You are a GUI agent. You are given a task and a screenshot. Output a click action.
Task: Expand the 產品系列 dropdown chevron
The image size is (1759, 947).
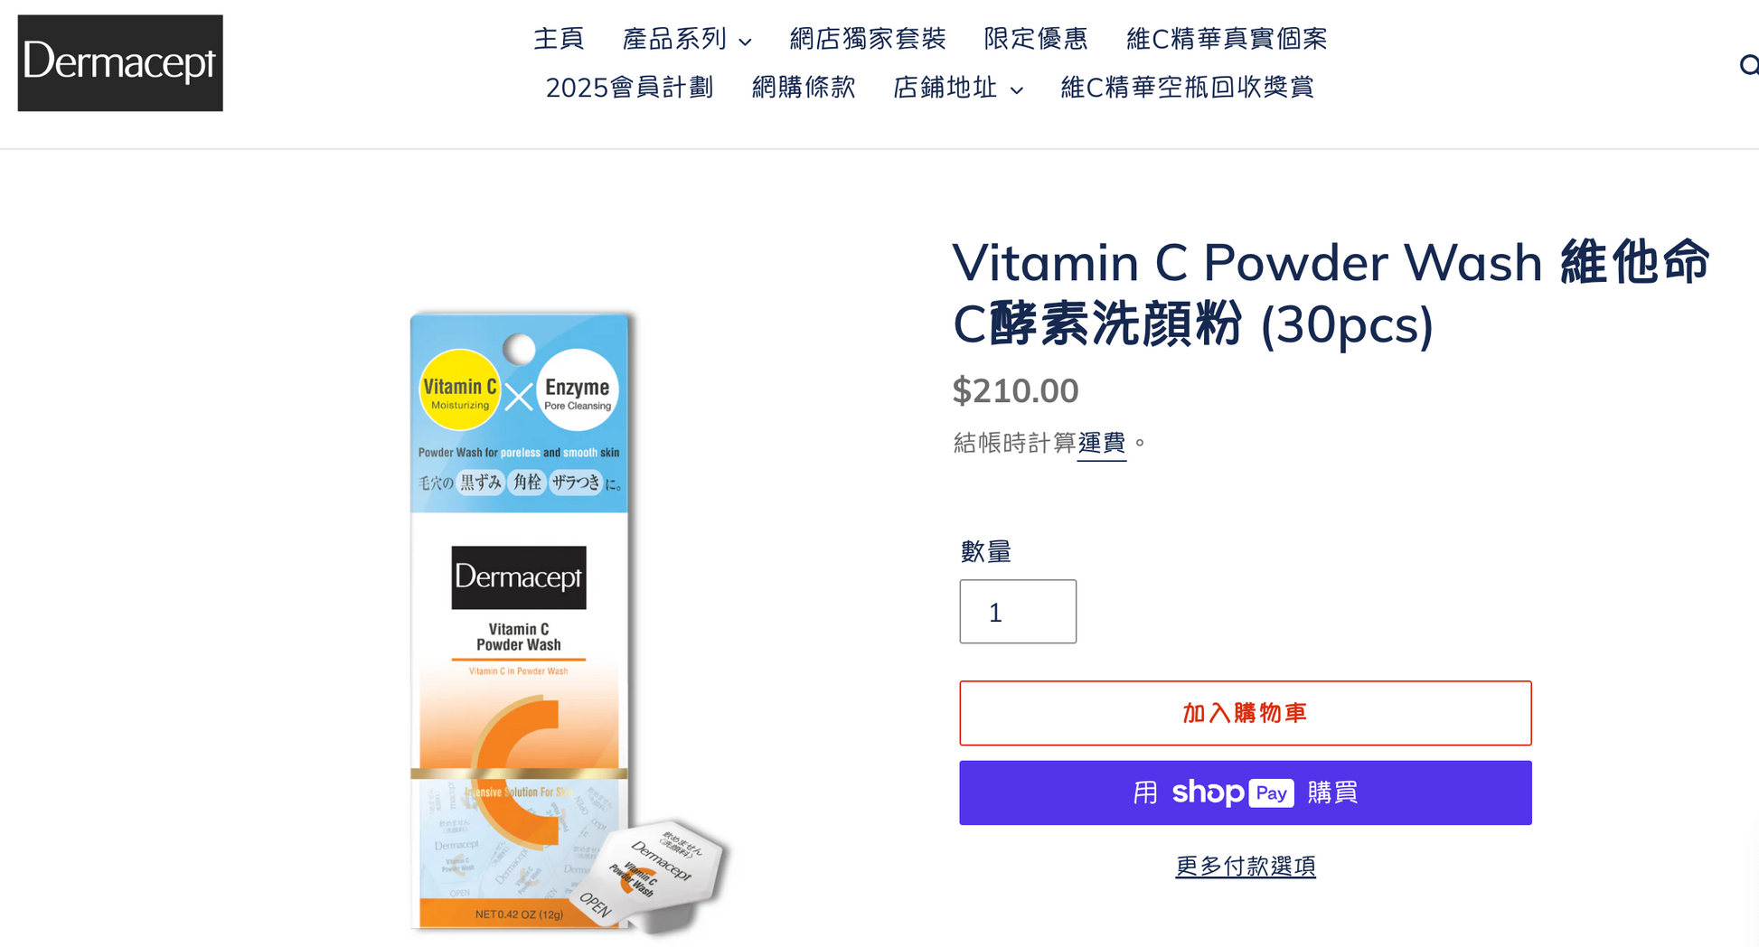(745, 41)
